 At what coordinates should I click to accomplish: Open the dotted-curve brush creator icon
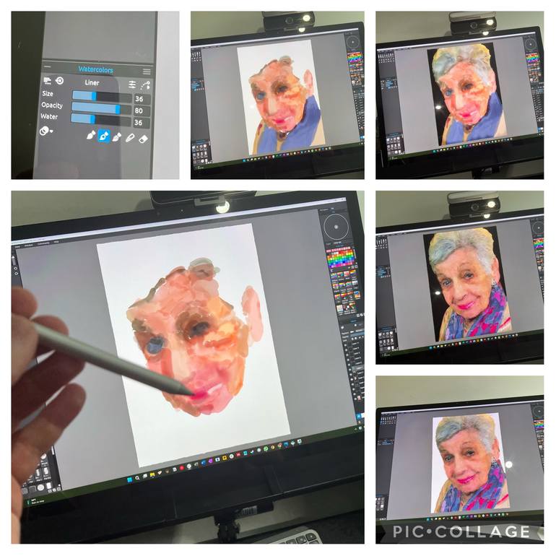145,85
